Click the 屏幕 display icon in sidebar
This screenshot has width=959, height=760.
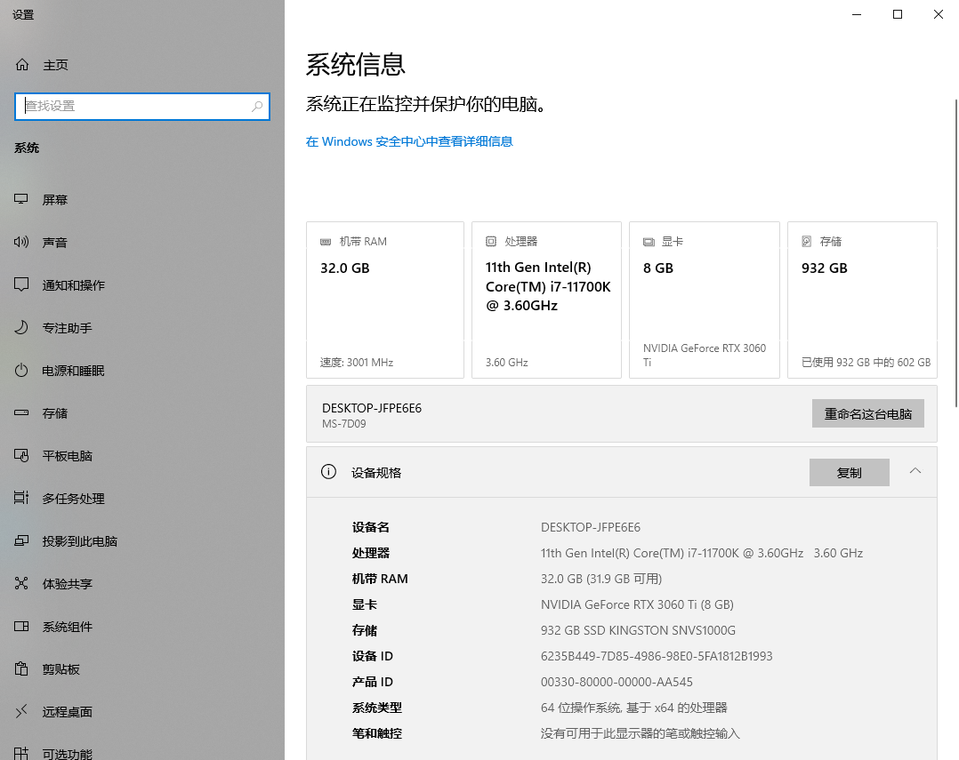tap(22, 200)
